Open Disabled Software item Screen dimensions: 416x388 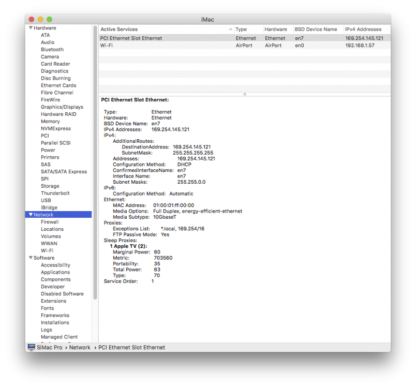click(62, 293)
